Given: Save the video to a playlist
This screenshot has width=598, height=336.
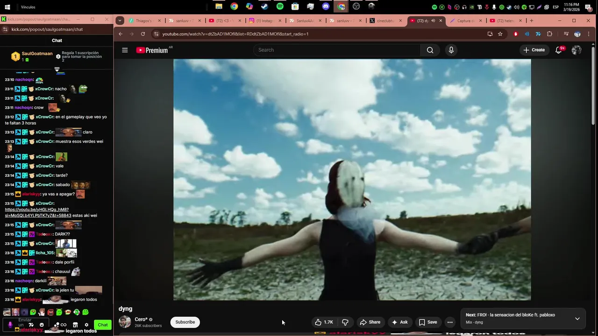Looking at the screenshot, I should pyautogui.click(x=428, y=322).
